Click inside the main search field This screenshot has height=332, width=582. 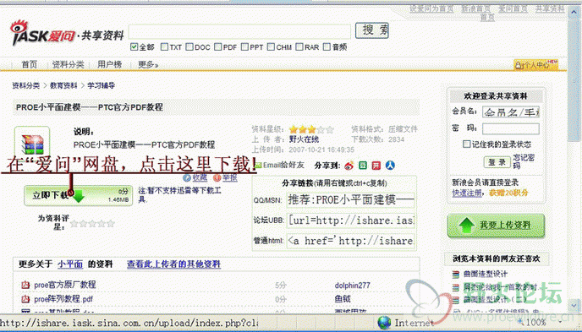(x=239, y=31)
